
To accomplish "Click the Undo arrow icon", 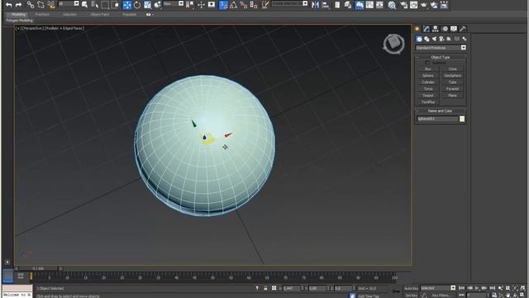I will click(x=8, y=5).
